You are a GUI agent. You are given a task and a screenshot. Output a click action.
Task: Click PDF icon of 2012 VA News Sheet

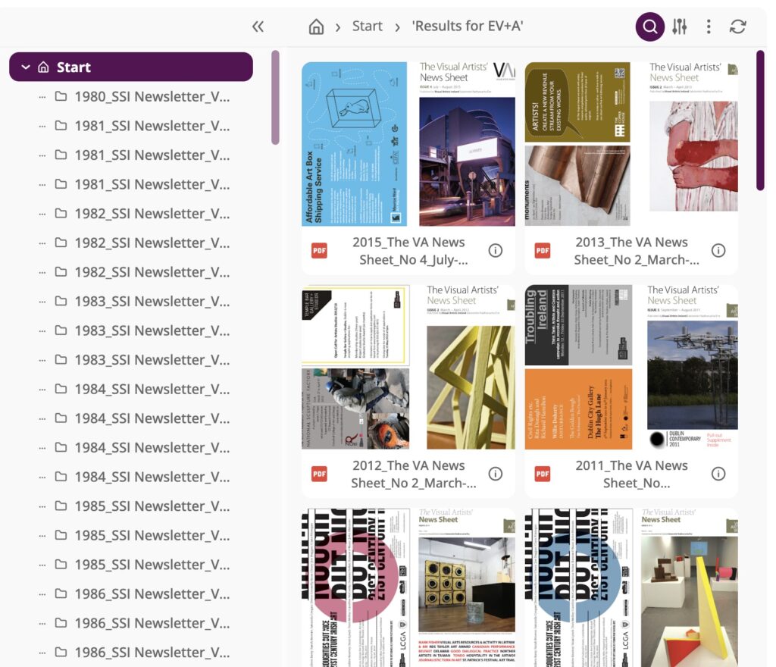click(319, 474)
